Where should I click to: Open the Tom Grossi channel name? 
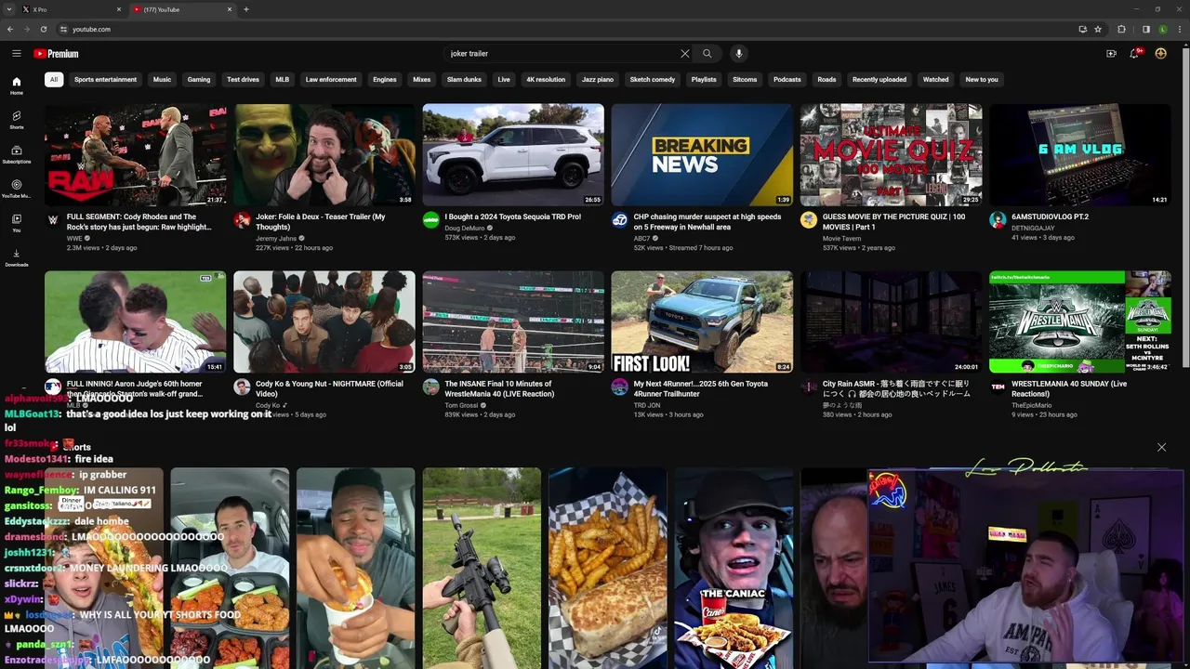462,405
